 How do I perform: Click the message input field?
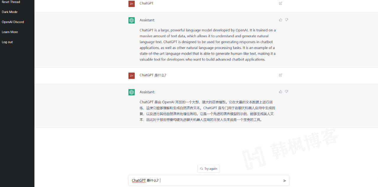207,180
